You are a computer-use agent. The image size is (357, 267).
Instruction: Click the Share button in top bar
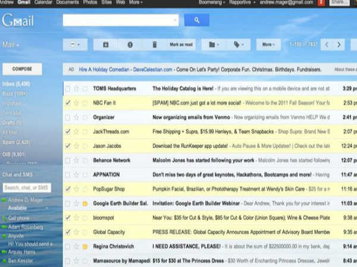(x=339, y=2)
